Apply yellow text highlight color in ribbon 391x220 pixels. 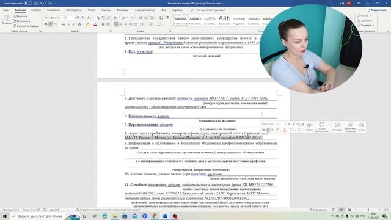pyautogui.click(x=87, y=24)
